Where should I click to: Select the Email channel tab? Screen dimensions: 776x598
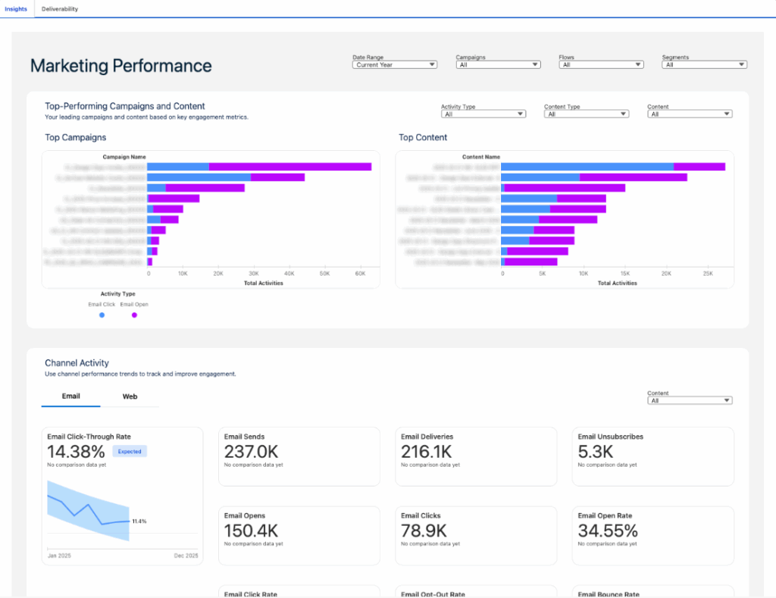coord(70,396)
